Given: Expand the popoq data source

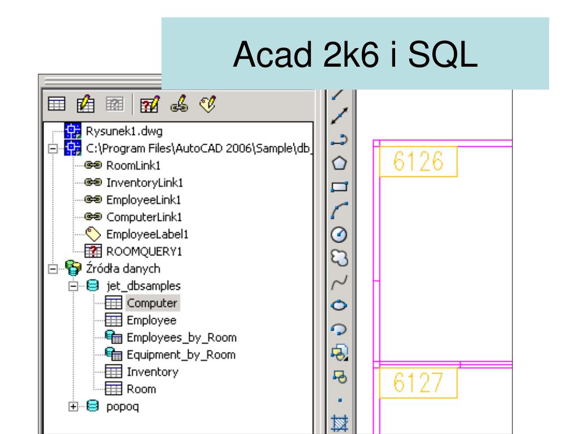Looking at the screenshot, I should 73,407.
